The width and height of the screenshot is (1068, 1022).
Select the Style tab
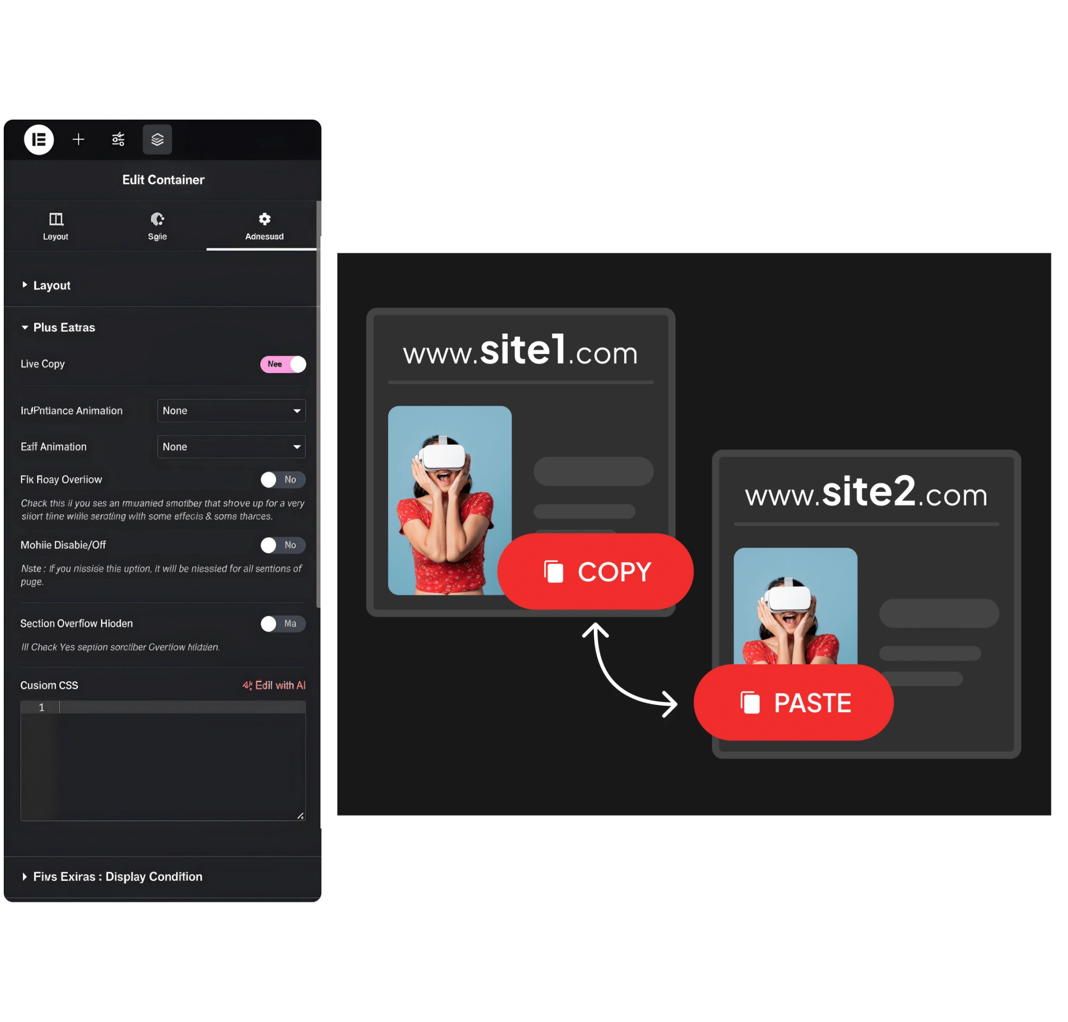[158, 226]
